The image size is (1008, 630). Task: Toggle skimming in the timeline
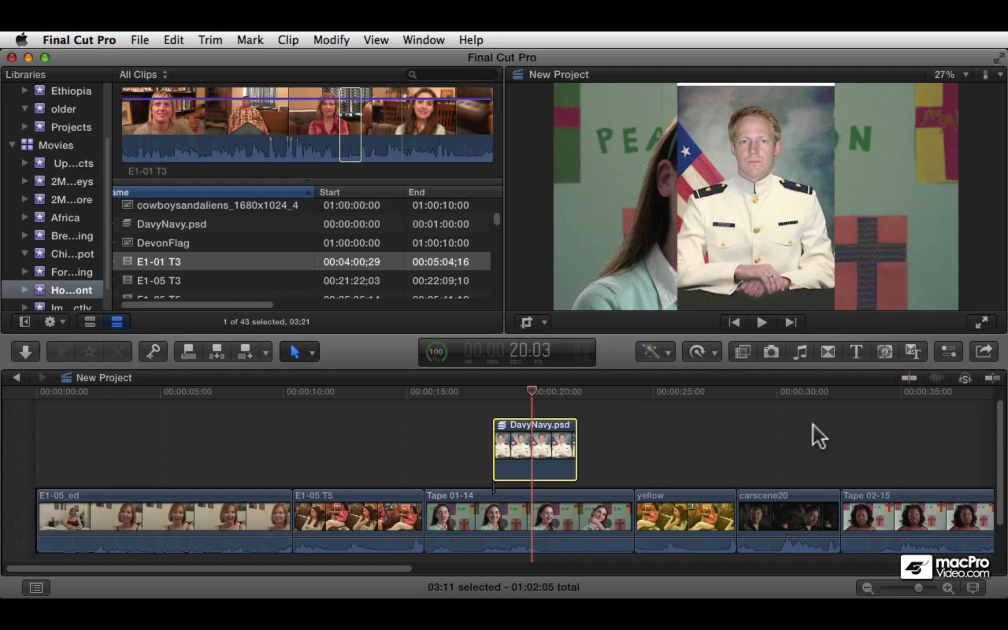tap(909, 378)
